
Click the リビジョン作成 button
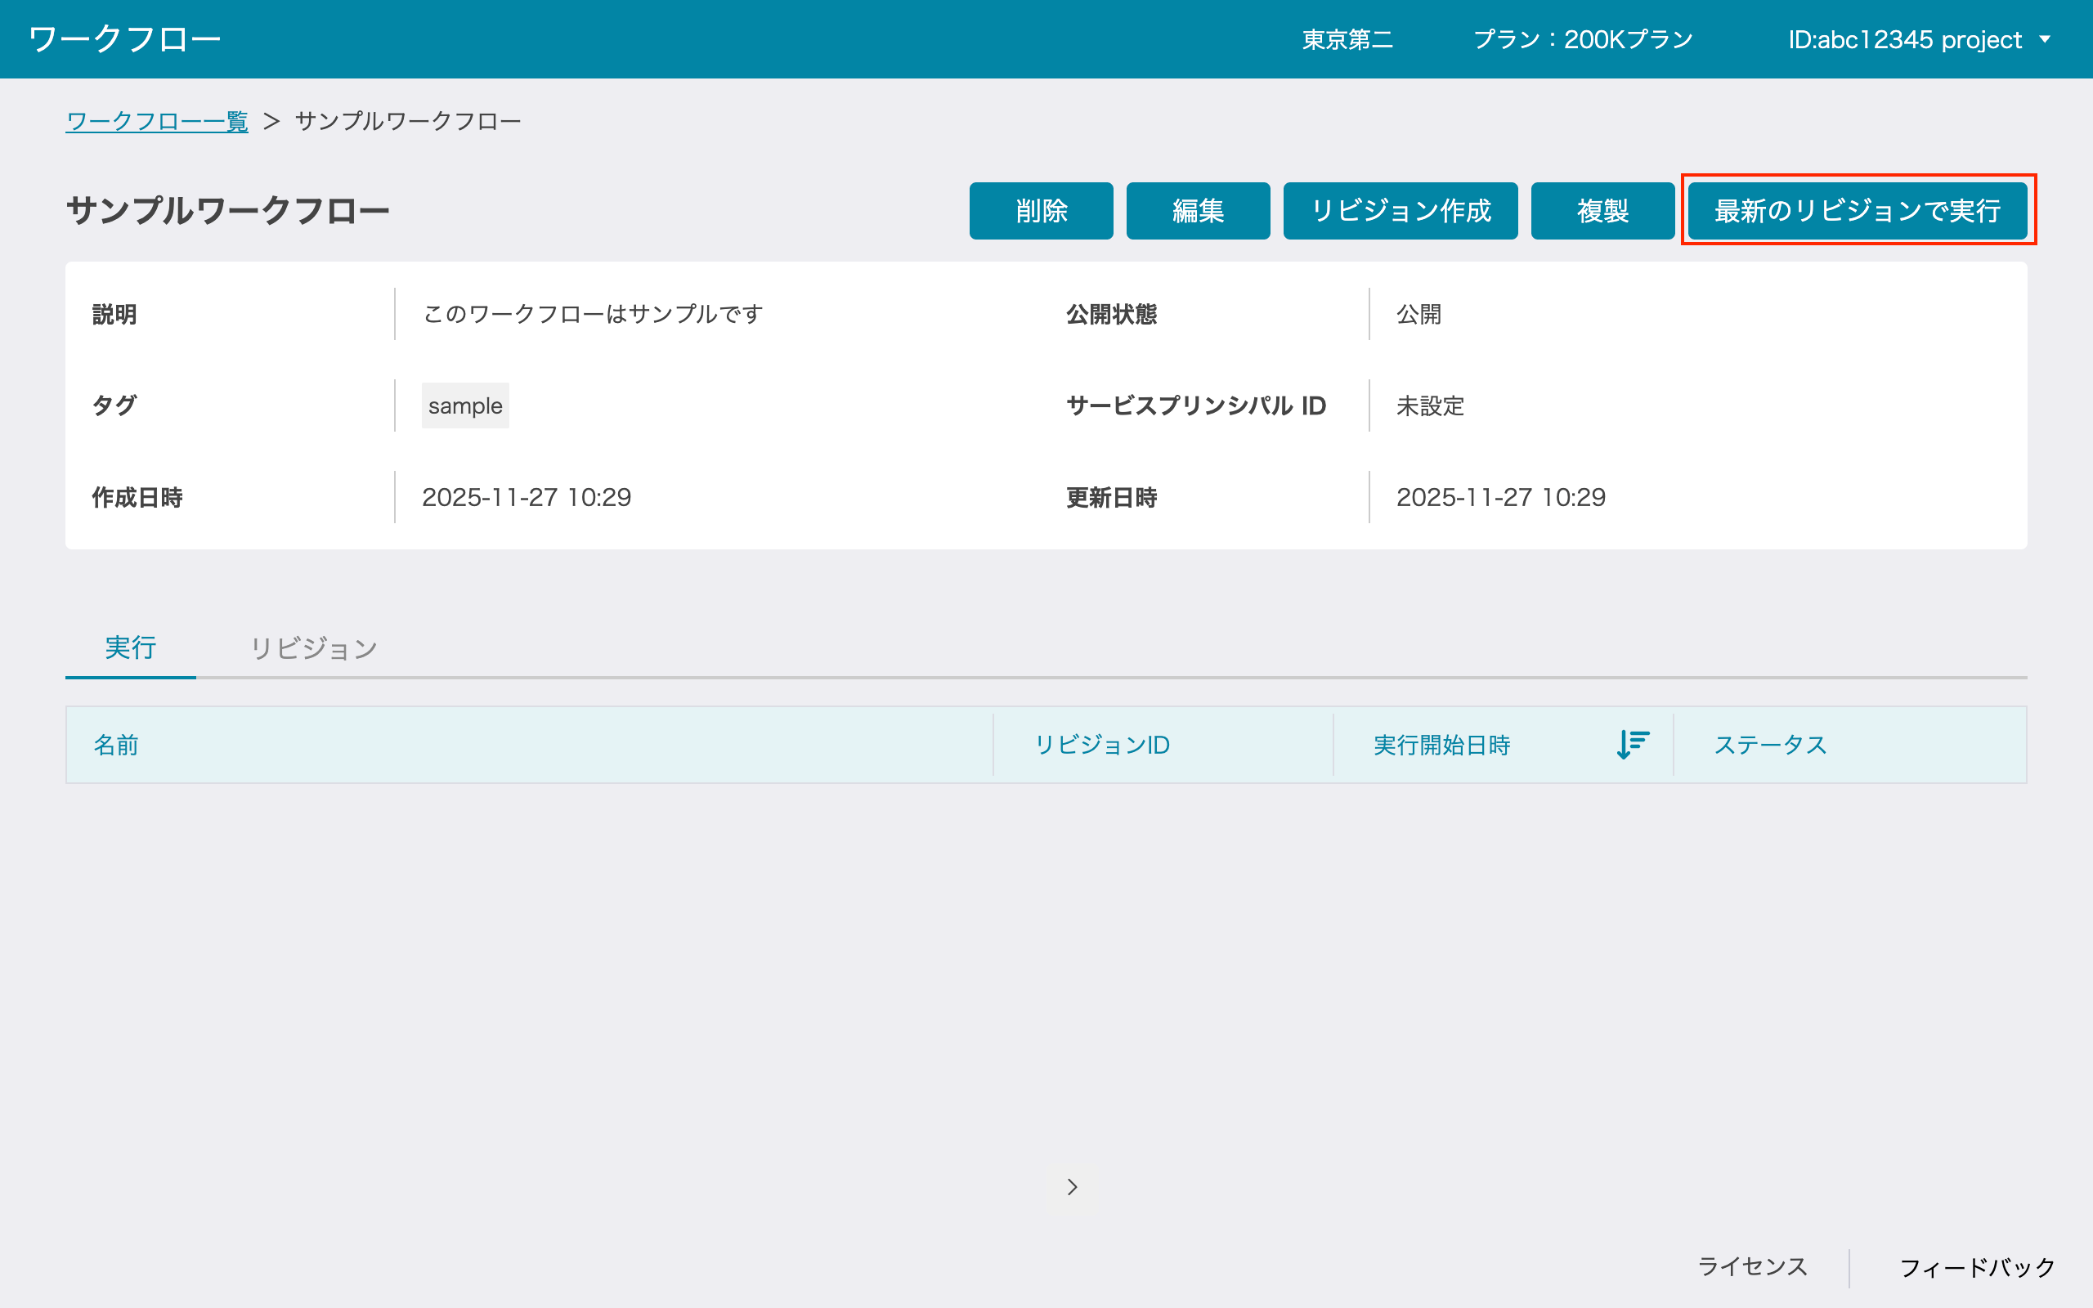coord(1401,210)
